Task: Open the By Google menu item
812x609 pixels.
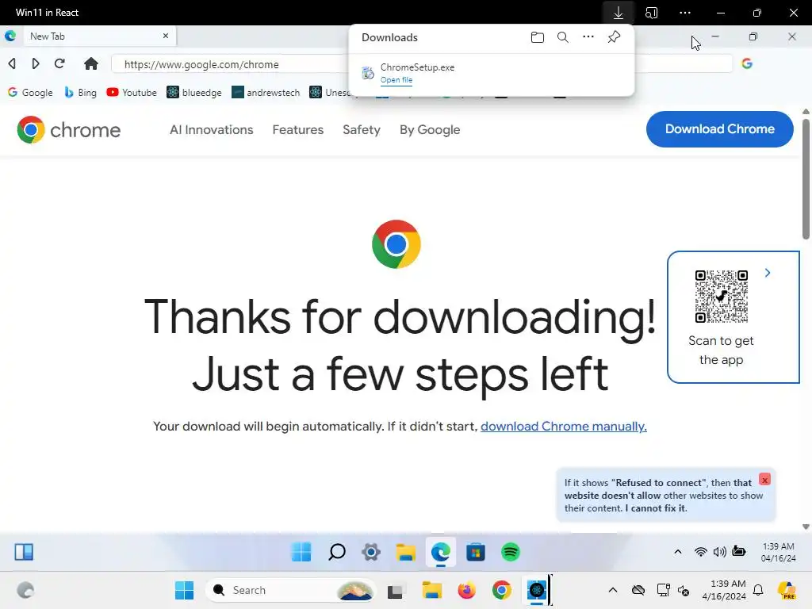Action: click(430, 129)
